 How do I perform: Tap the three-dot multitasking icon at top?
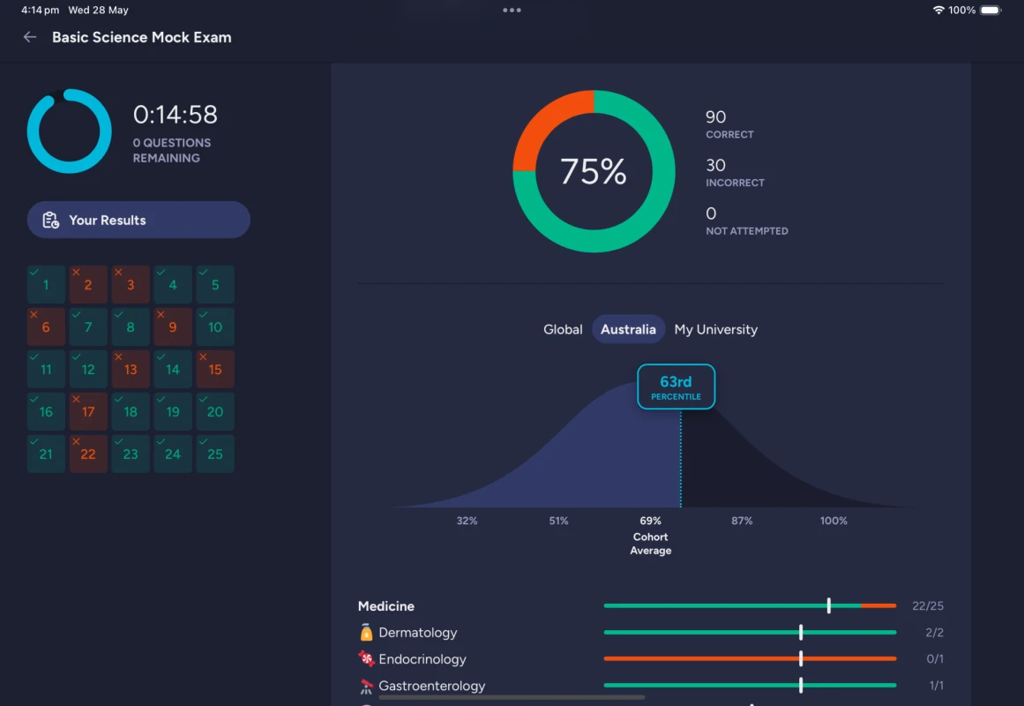512,11
